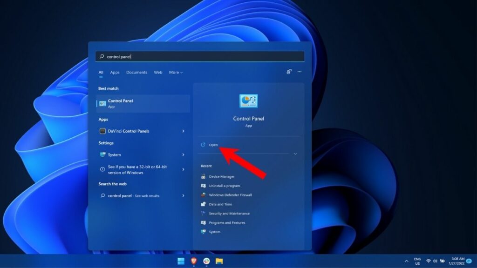Image resolution: width=477 pixels, height=268 pixels.
Task: Expand the Open row chevron for more actions
Action: pyautogui.click(x=295, y=154)
